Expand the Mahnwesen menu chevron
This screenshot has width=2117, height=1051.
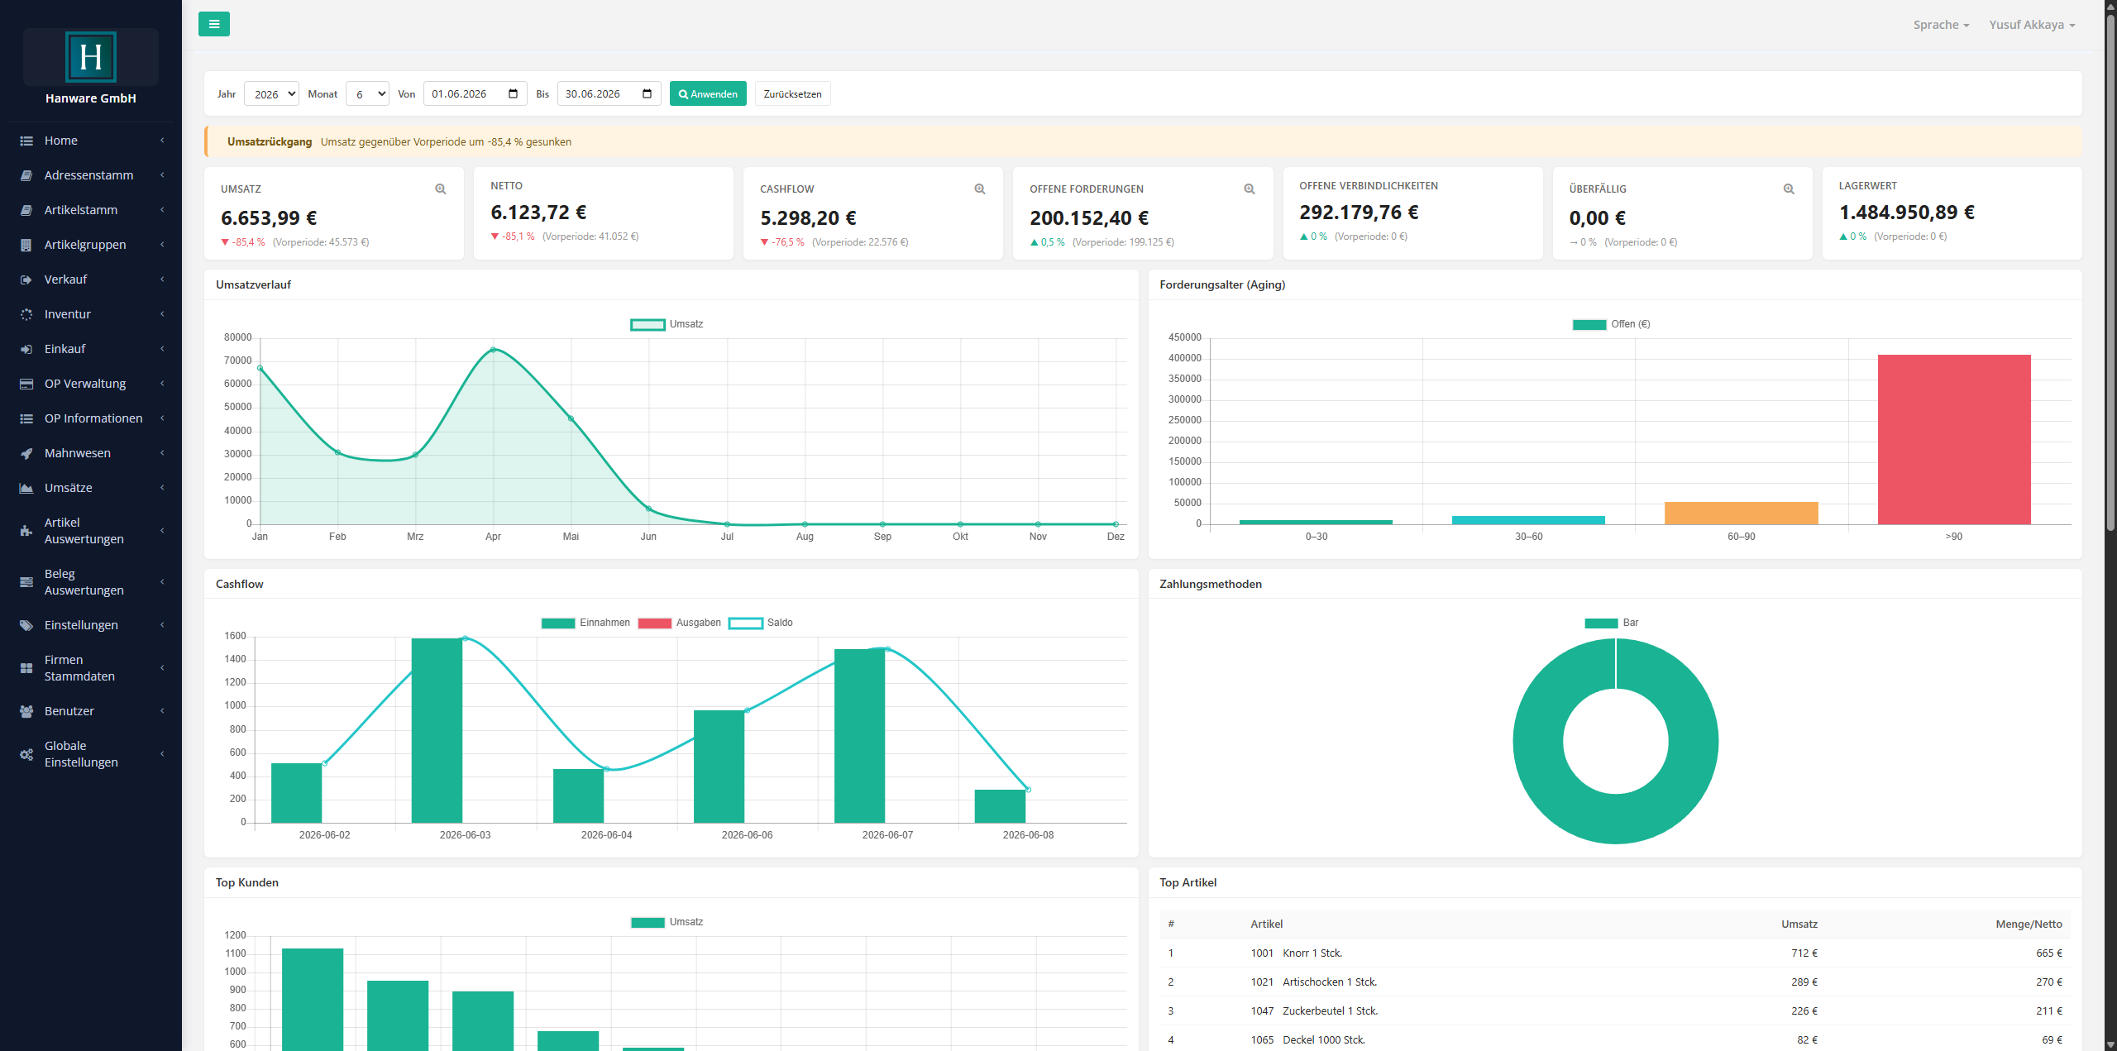click(x=162, y=453)
